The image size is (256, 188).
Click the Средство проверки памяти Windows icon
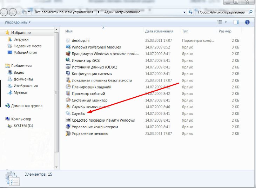[x=68, y=120]
